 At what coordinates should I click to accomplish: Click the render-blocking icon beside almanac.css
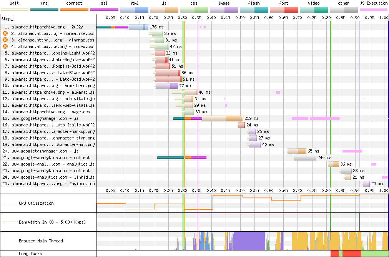click(x=5, y=40)
